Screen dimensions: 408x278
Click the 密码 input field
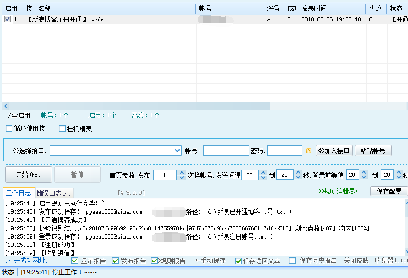pos(285,151)
